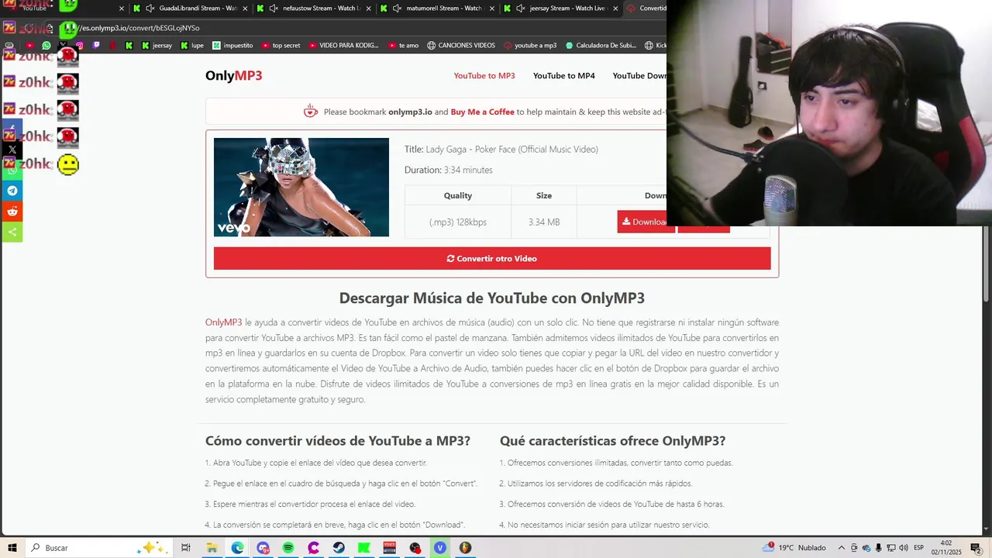
Task: Open the impuestito bookmark
Action: click(232, 45)
